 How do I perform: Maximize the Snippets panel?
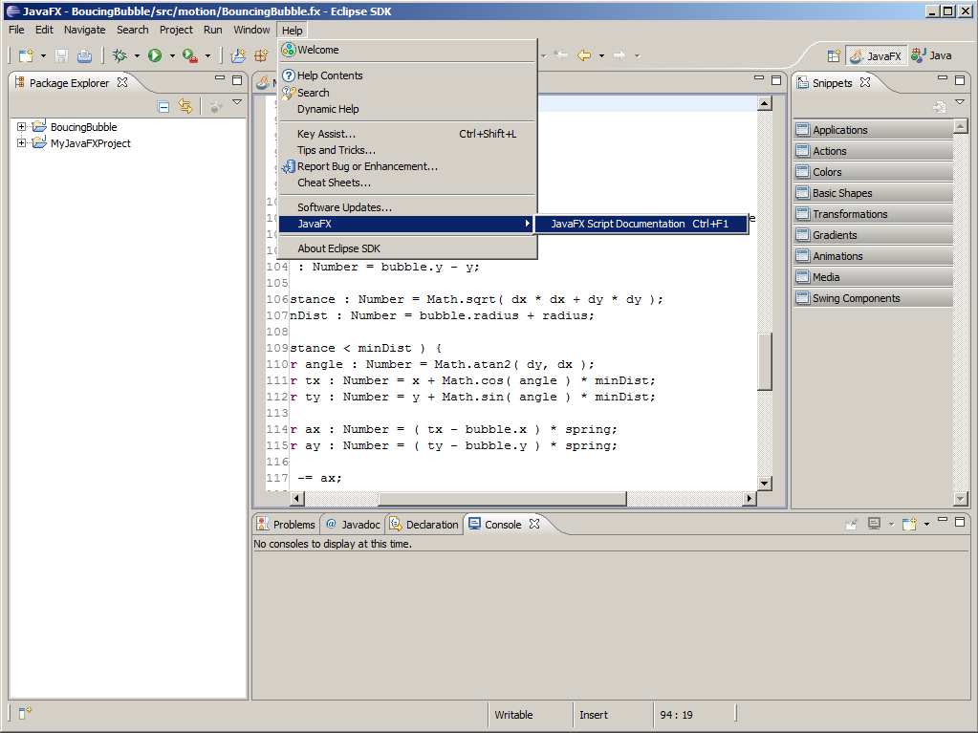pos(962,80)
